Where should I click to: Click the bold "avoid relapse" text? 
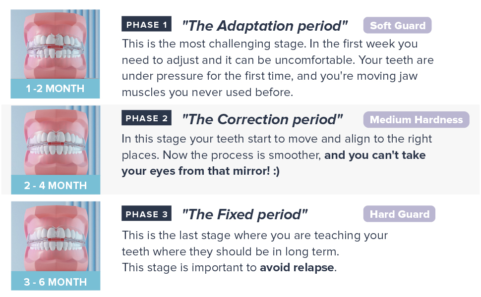click(x=298, y=268)
